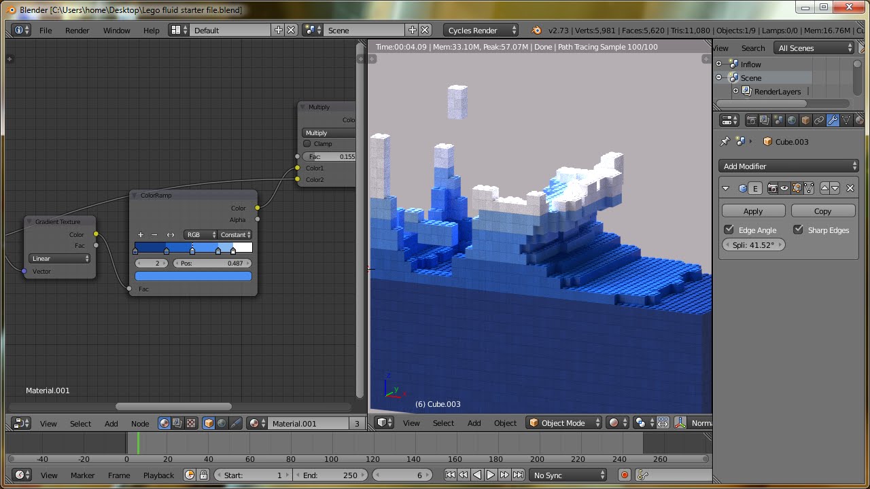
Task: Open the Window menu
Action: (116, 30)
